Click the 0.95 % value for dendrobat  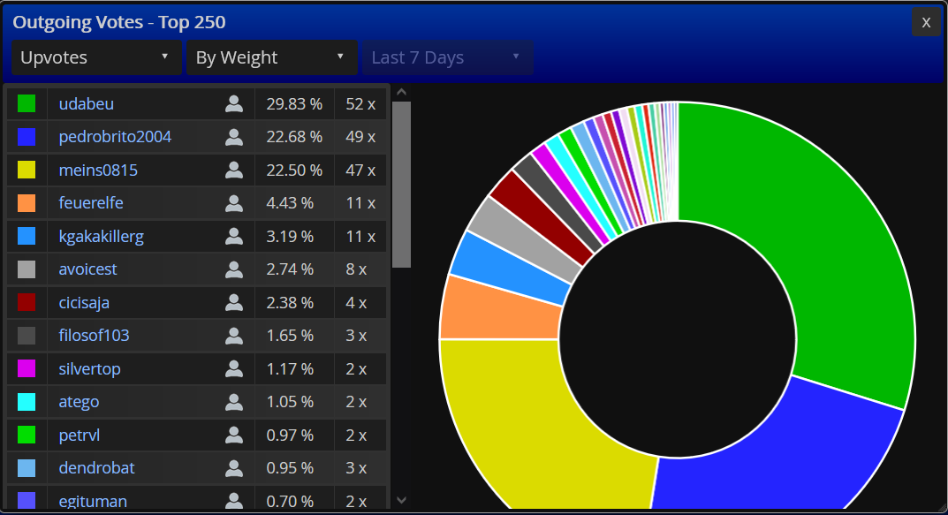tap(290, 468)
